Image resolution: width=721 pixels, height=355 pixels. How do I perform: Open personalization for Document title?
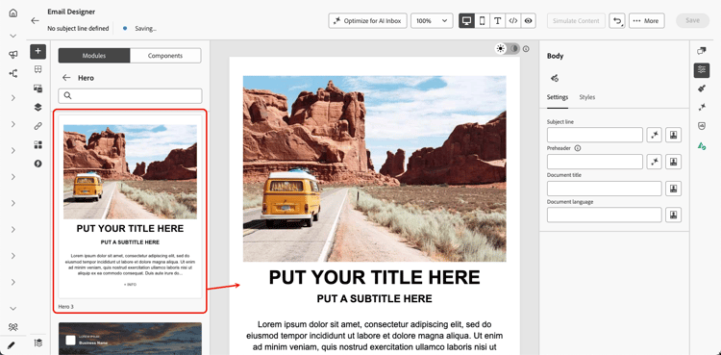click(674, 189)
